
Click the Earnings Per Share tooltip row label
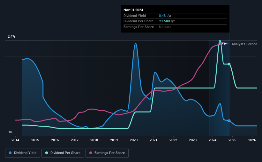(138, 27)
